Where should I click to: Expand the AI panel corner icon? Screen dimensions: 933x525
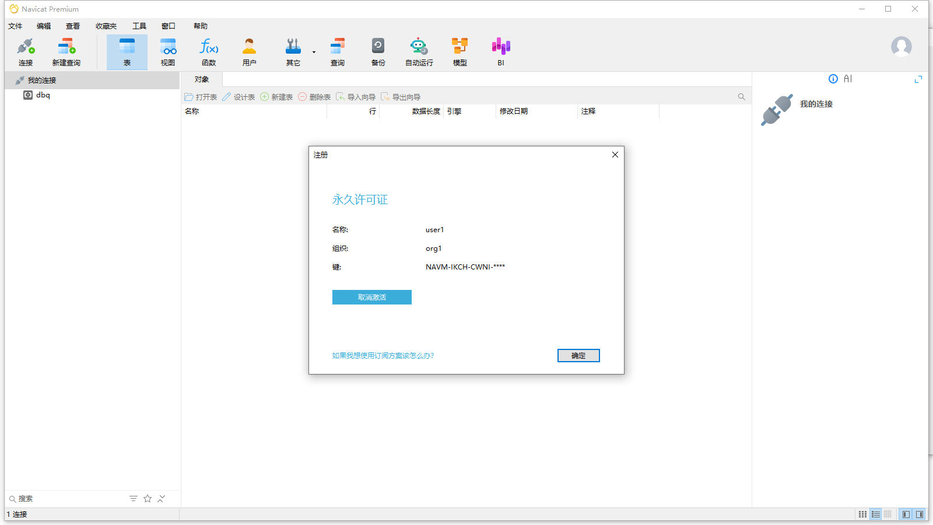[918, 79]
